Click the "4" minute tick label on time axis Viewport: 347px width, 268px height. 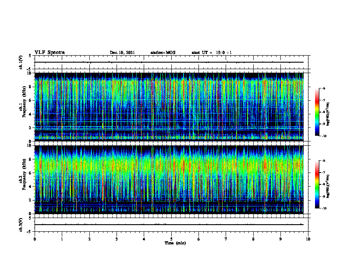pos(144,239)
